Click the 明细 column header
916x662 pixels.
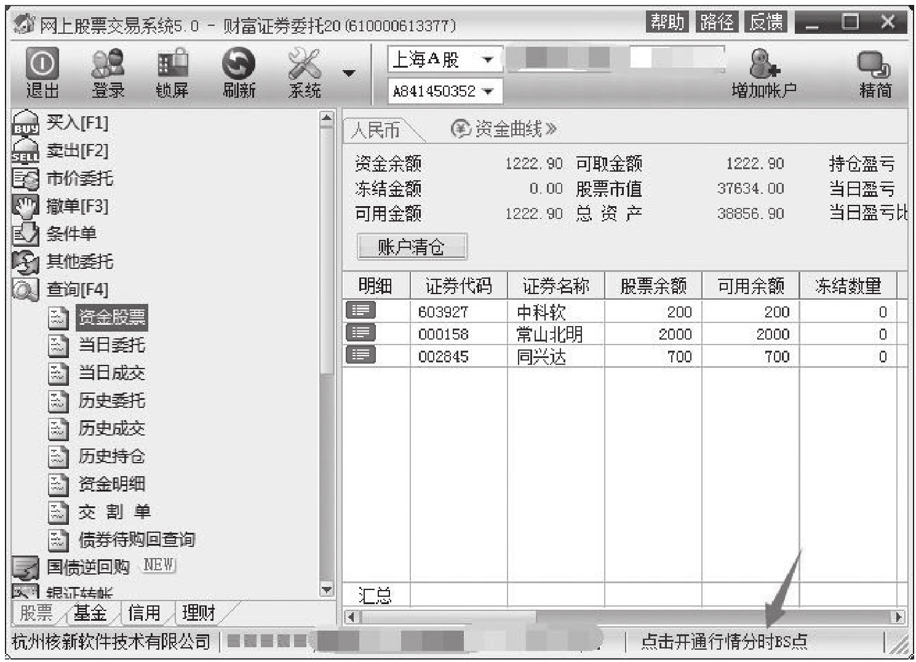coord(375,286)
